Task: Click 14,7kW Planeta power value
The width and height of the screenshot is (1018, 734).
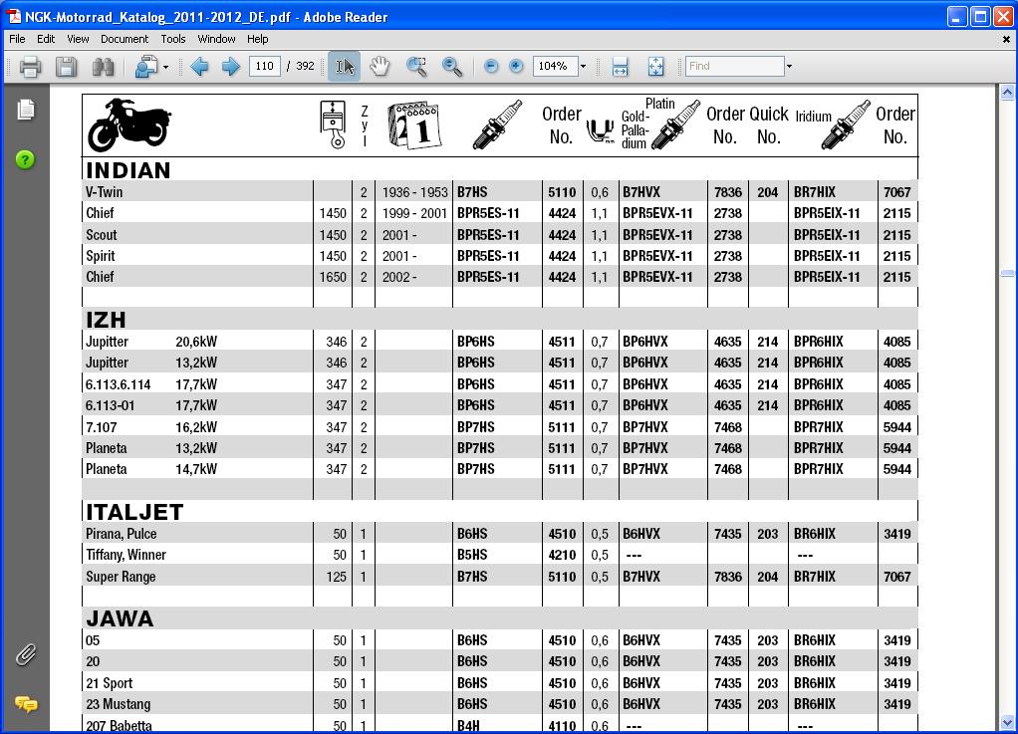Action: (x=196, y=469)
